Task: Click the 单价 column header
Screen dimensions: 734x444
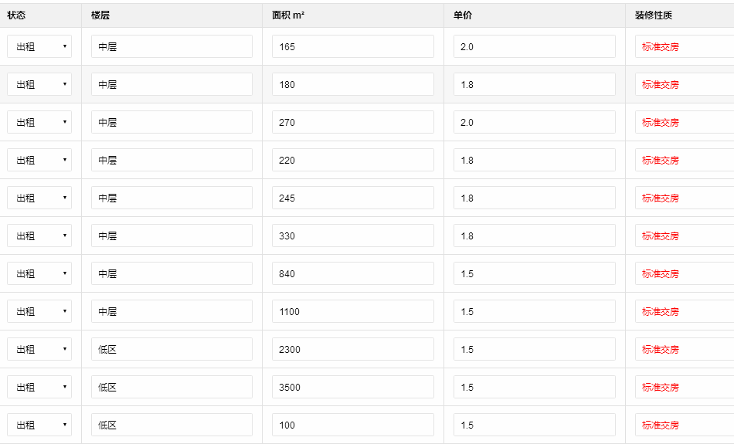Action: click(x=463, y=15)
